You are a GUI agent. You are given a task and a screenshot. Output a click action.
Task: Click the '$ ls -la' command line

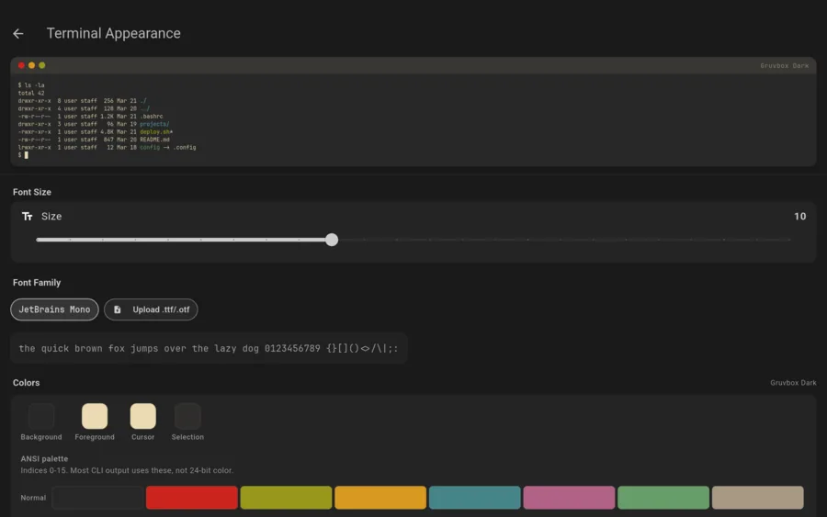pos(31,84)
